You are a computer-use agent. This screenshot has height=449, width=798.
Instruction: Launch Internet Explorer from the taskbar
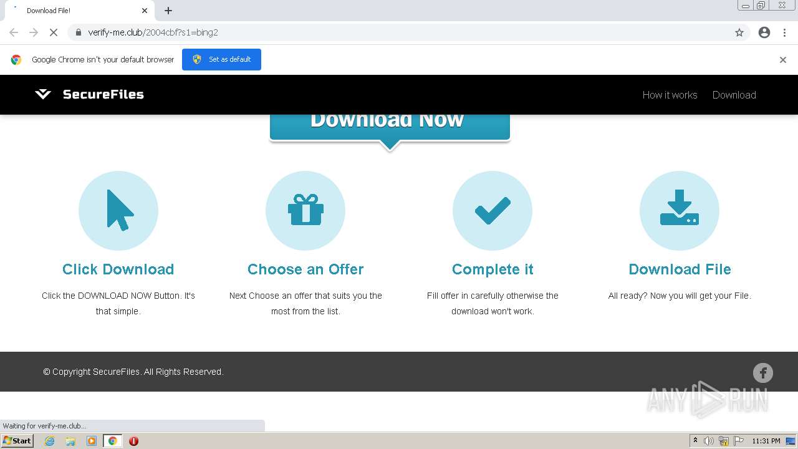50,441
